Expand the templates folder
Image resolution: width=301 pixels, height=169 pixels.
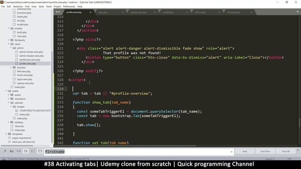[x=6, y=134]
